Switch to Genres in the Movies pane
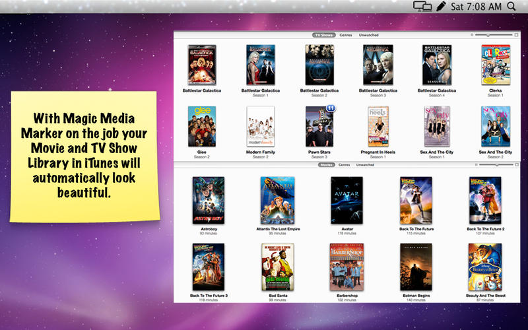 (345, 164)
